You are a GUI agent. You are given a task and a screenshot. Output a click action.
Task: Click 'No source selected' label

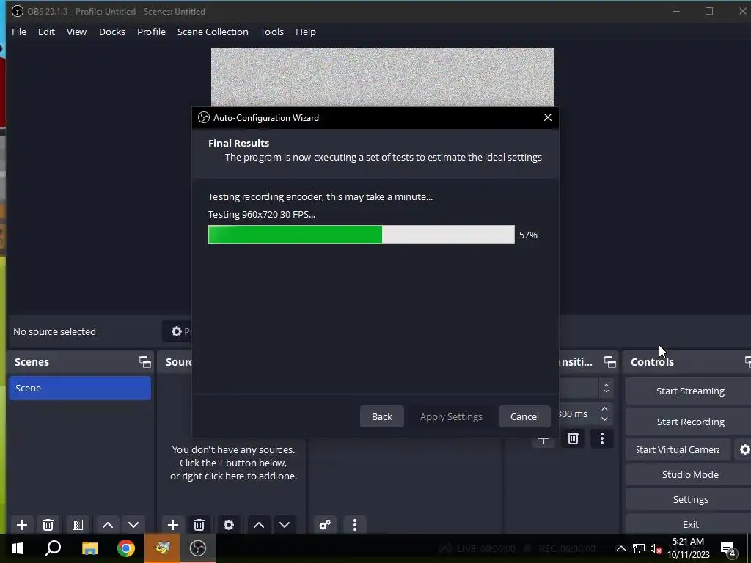(54, 331)
